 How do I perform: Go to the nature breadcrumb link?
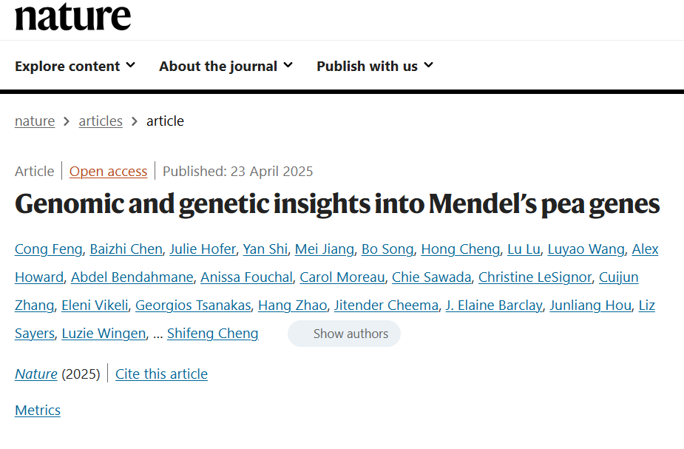[x=35, y=121]
